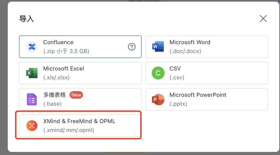
Task: Click the Microsoft Word icon
Action: pyautogui.click(x=158, y=47)
